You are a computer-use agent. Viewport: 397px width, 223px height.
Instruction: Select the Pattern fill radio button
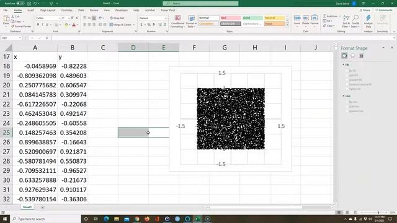pyautogui.click(x=347, y=89)
